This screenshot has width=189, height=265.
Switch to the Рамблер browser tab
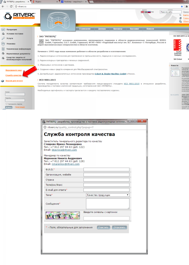[x=74, y=2]
